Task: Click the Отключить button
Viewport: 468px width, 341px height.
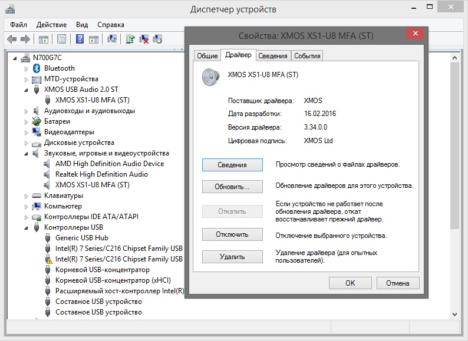Action: [x=232, y=234]
